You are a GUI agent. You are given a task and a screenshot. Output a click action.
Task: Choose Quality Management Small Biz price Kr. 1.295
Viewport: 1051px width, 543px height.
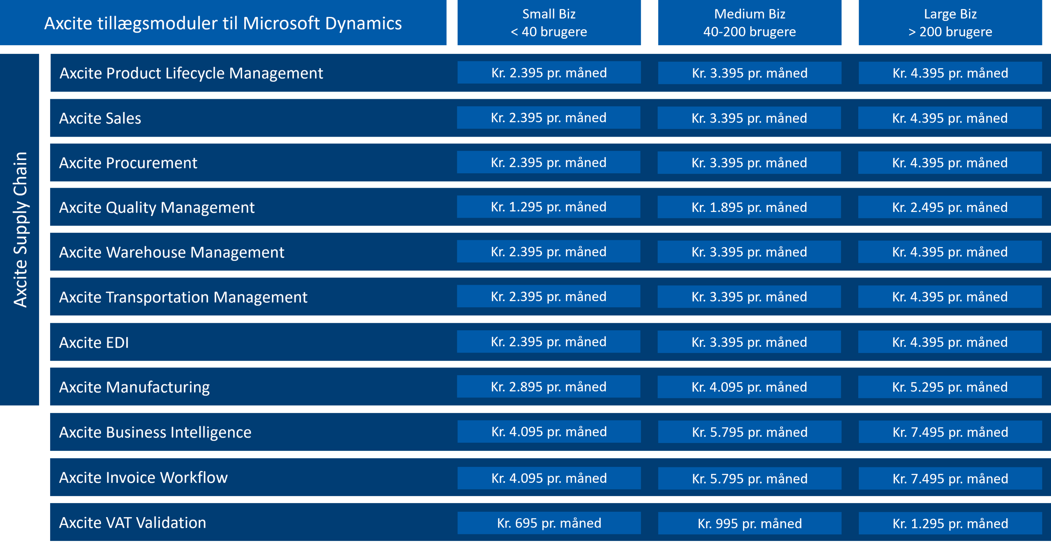(x=548, y=207)
